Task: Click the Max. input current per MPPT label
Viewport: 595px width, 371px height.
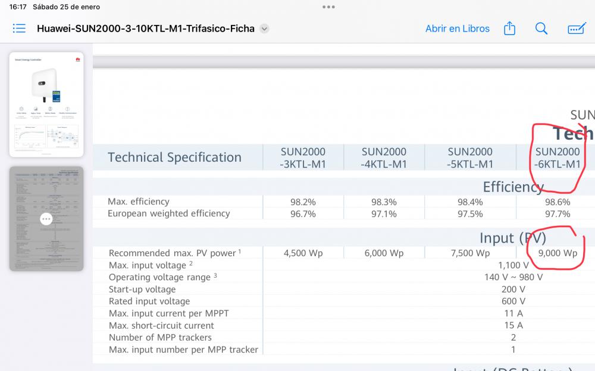Action: pyautogui.click(x=168, y=313)
